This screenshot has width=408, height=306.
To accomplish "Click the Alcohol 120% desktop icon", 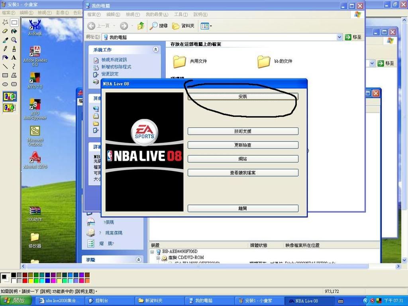I will (x=35, y=160).
